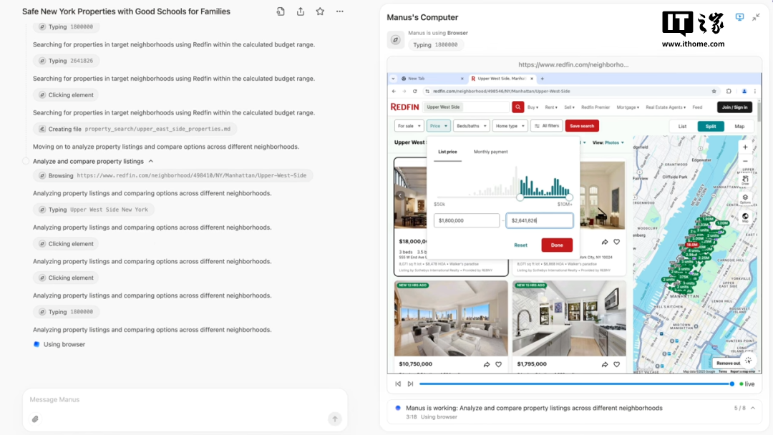Switch results view to Map
The width and height of the screenshot is (773, 435).
point(739,126)
